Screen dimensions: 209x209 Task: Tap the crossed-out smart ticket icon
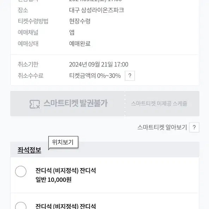tap(35, 104)
